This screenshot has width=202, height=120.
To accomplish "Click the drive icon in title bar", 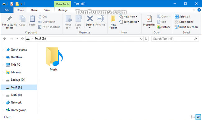I will point(4,4).
